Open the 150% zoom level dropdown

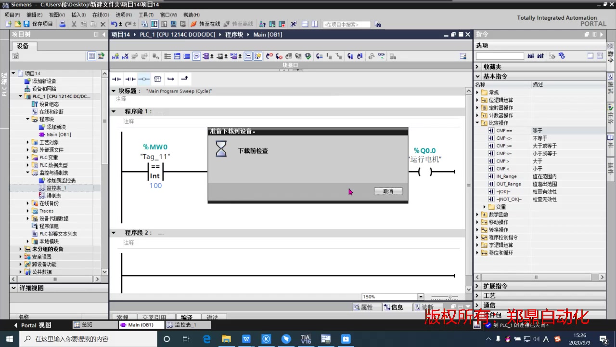(421, 297)
